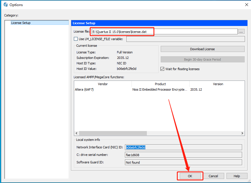This screenshot has height=183, width=251.
Task: Click the C: drive serial number field
Action: point(183,155)
